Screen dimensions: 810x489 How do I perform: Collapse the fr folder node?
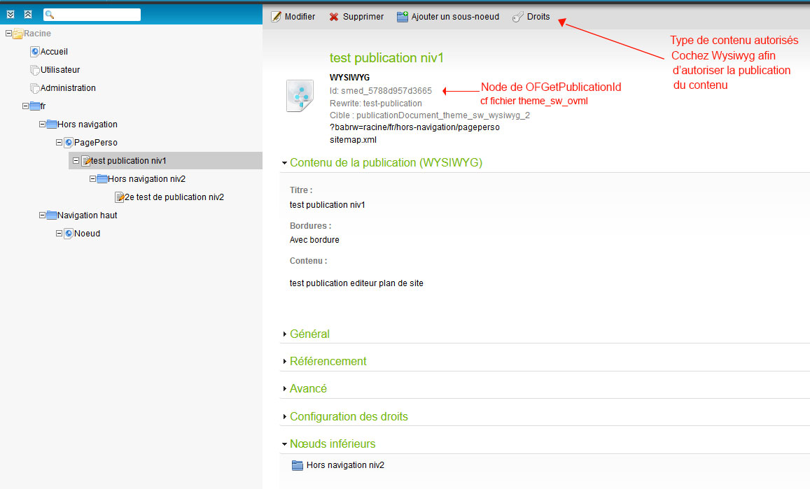coord(25,106)
